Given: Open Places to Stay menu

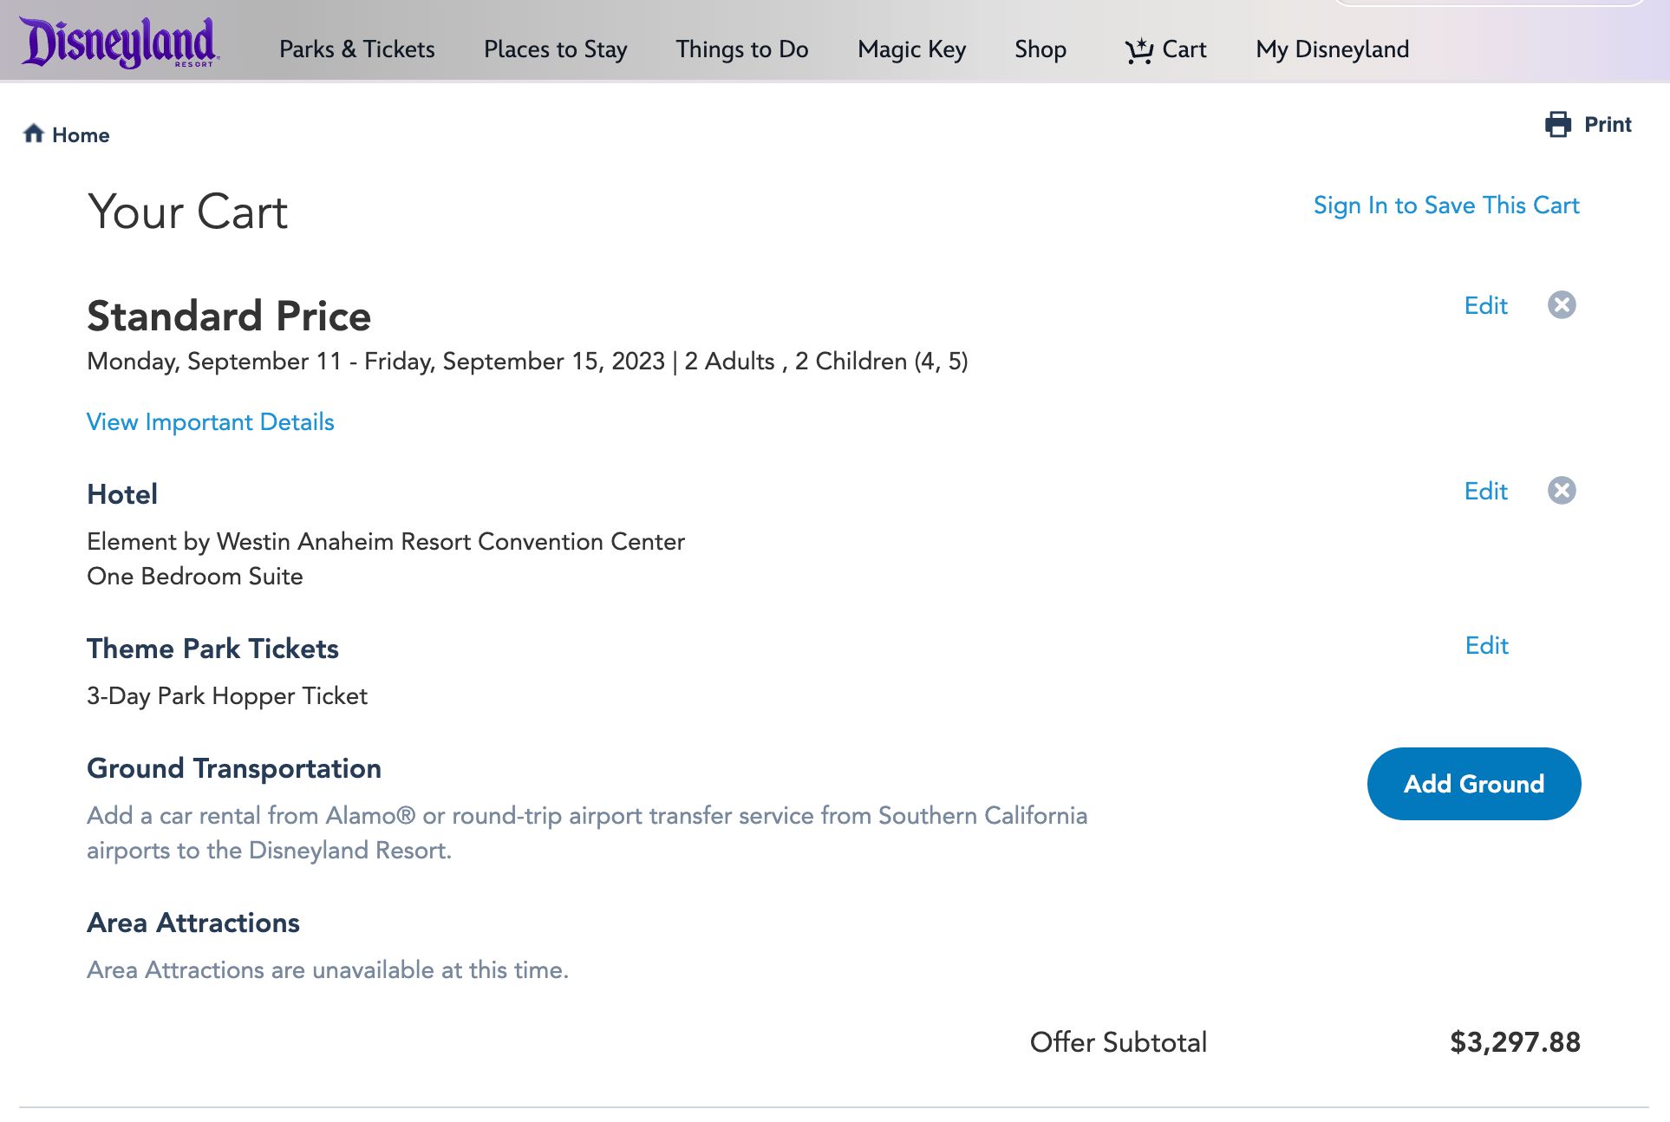Looking at the screenshot, I should tap(556, 49).
